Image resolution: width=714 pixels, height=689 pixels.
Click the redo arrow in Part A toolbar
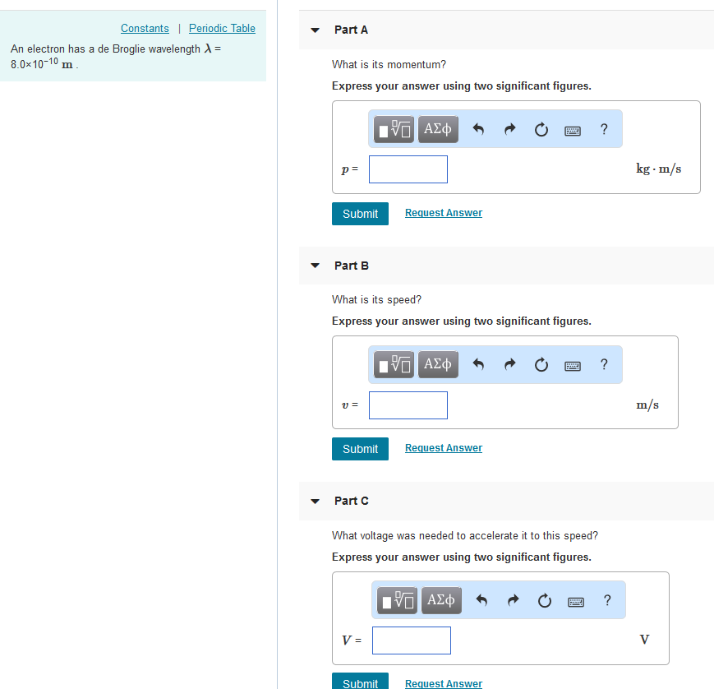pos(509,128)
